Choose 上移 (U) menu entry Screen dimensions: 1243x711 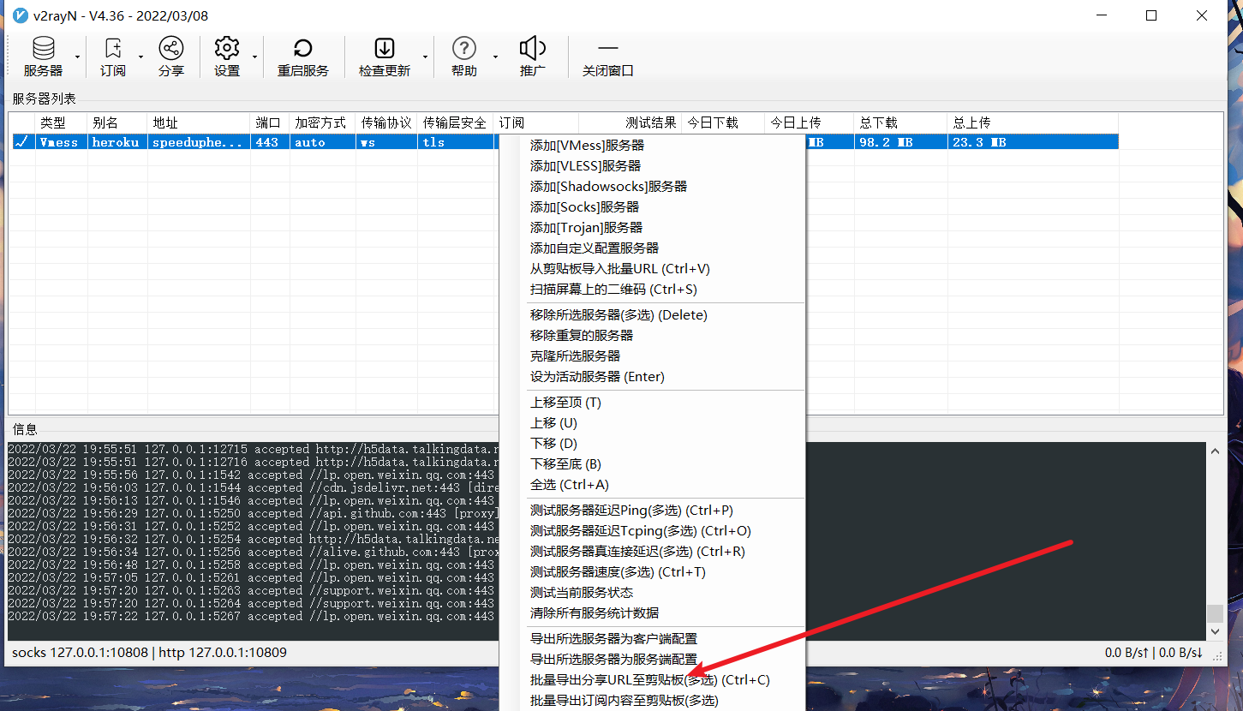[x=652, y=423]
